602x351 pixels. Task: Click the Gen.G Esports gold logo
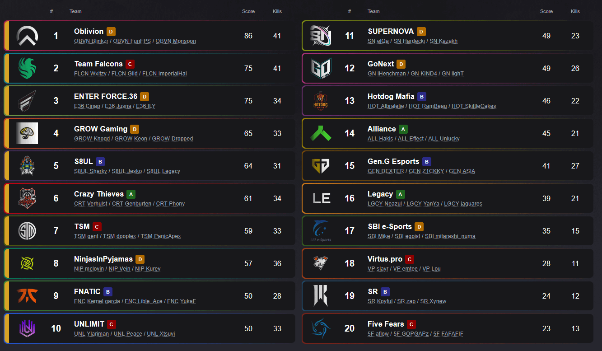coord(321,166)
